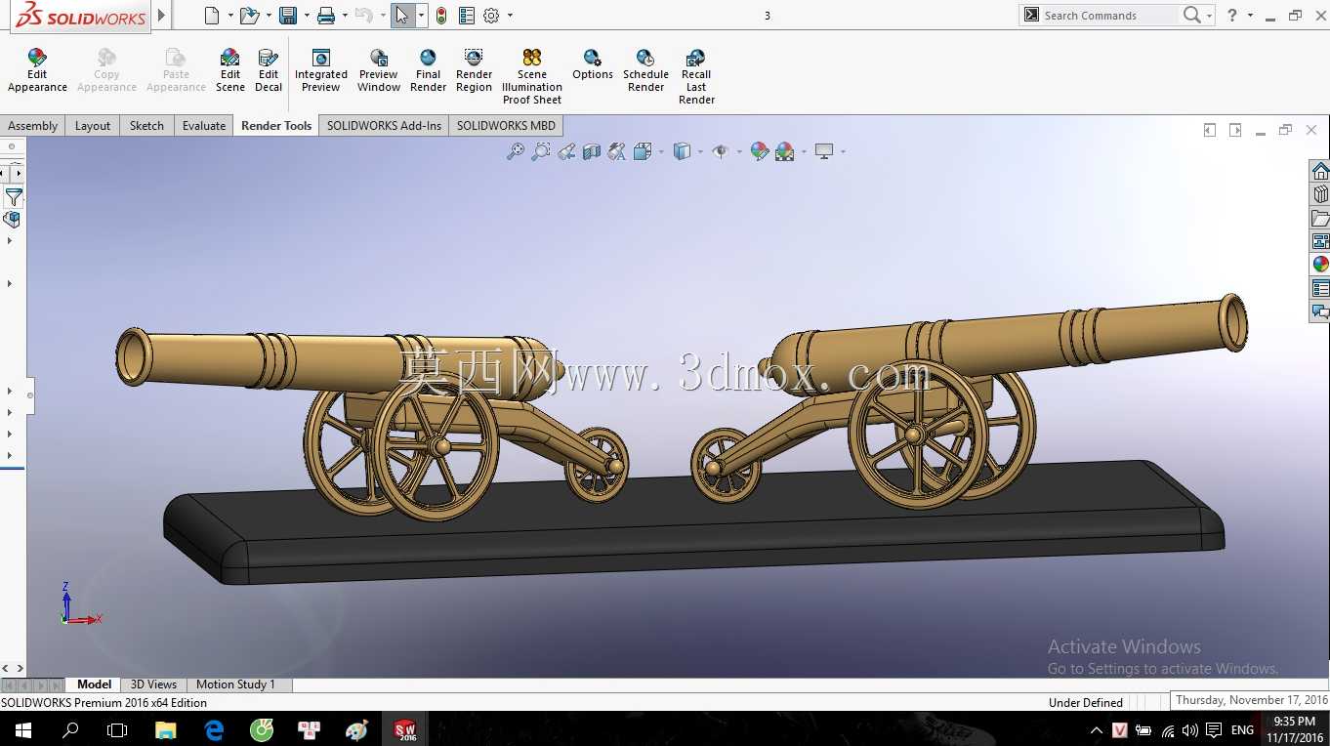Open Custom Properties in task pane
This screenshot has width=1330, height=746.
tap(1320, 288)
